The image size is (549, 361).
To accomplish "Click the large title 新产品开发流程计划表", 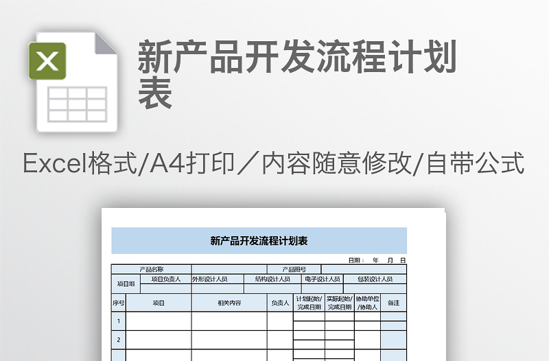I will pyautogui.click(x=298, y=74).
